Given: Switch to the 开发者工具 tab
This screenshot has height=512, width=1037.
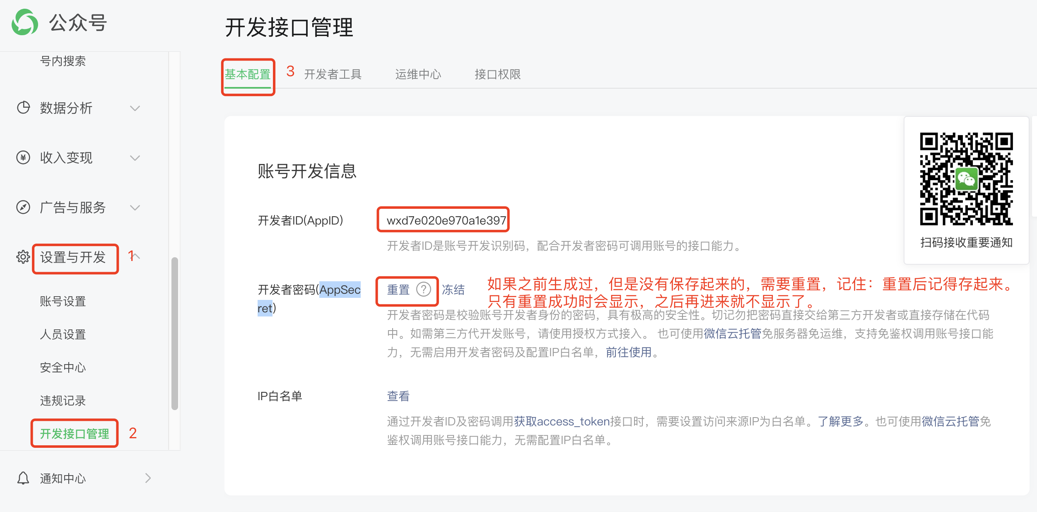Looking at the screenshot, I should click(333, 75).
